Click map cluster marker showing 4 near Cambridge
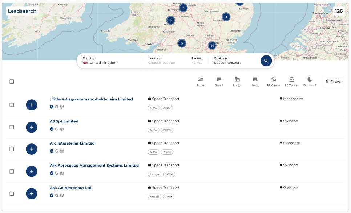The image size is (351, 213). tap(226, 17)
